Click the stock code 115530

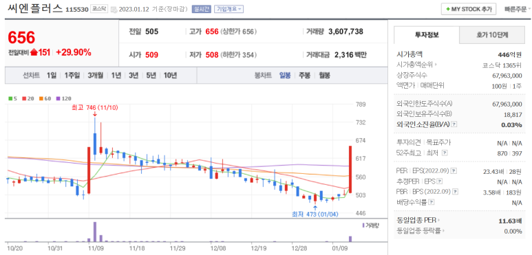pos(76,10)
